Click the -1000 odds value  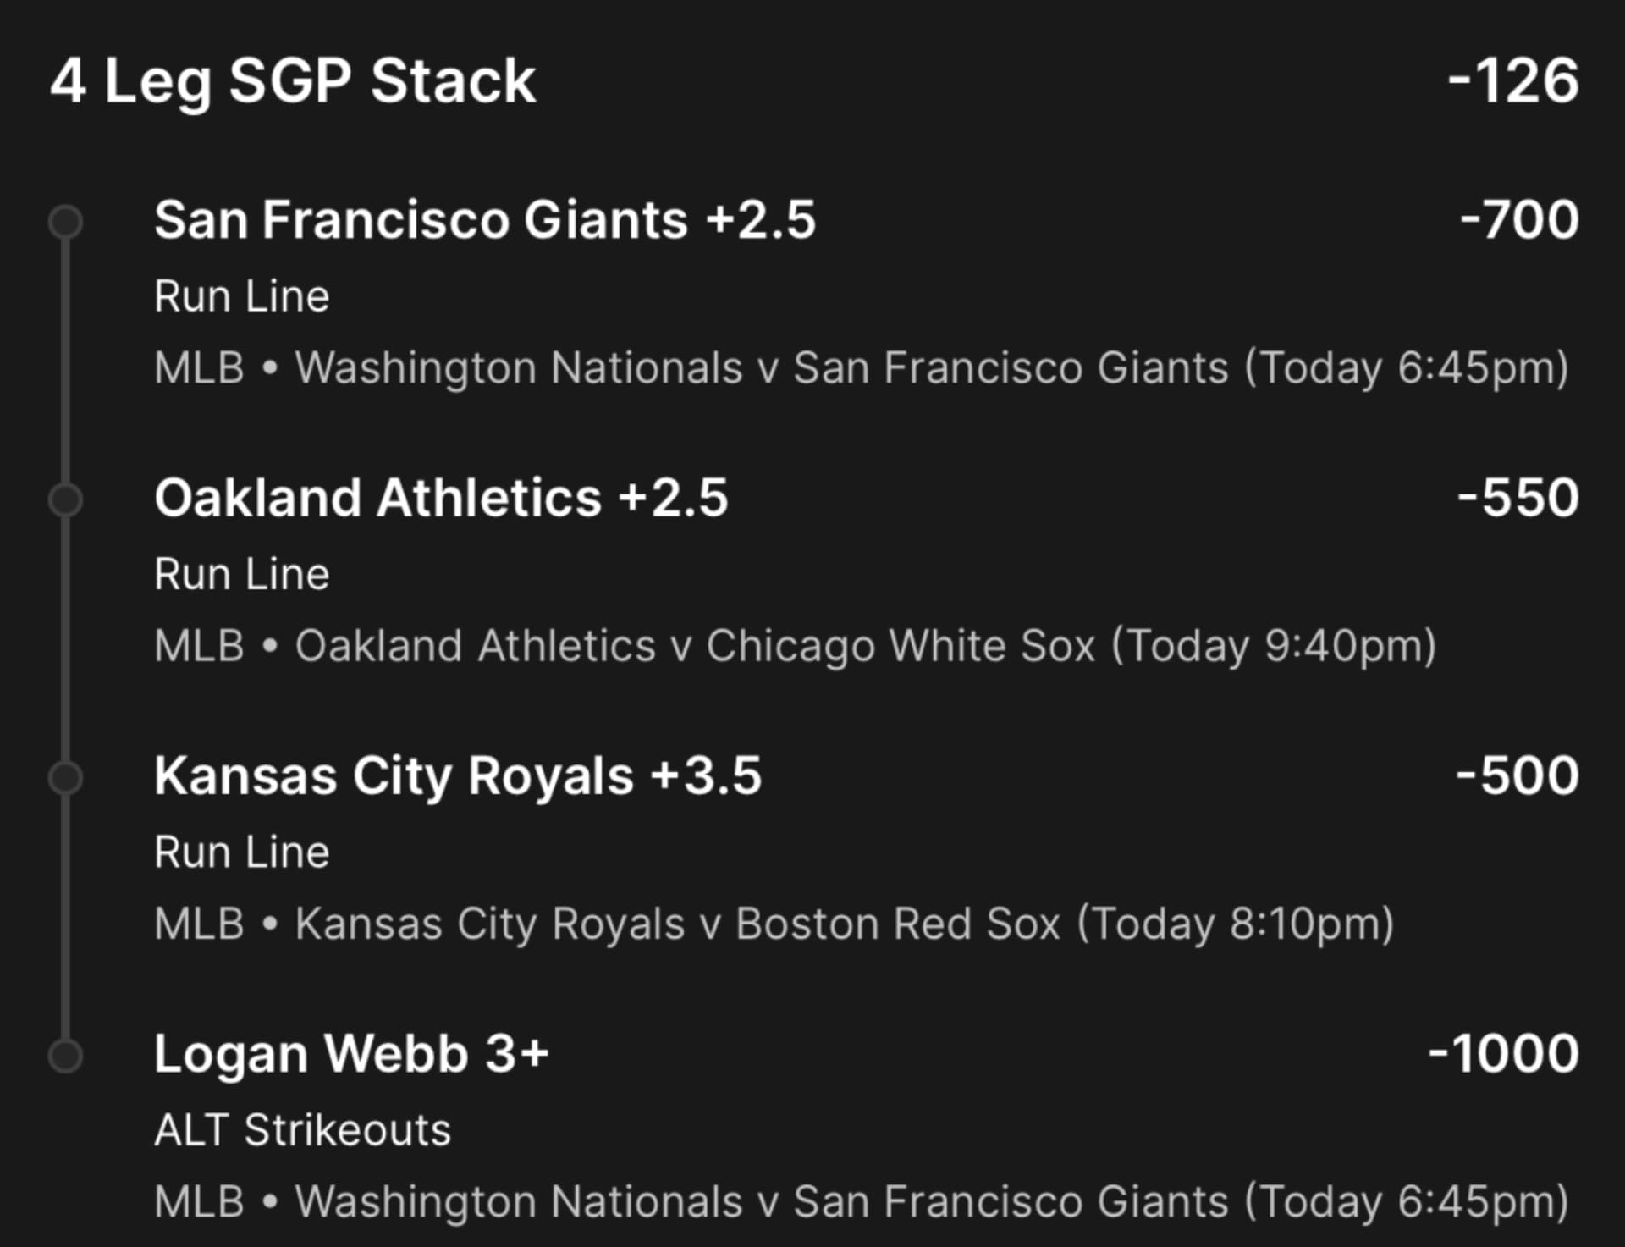[1503, 1054]
